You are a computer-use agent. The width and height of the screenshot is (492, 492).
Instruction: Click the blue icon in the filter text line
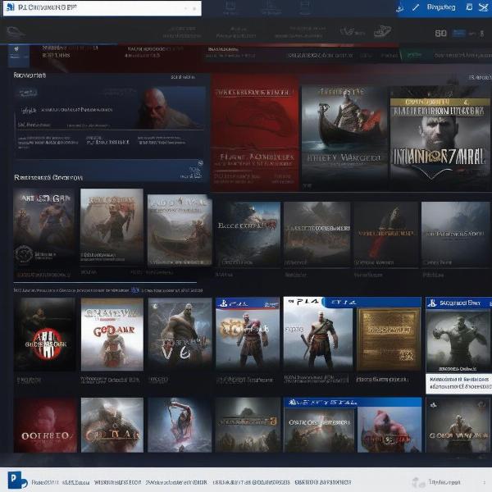(135, 290)
